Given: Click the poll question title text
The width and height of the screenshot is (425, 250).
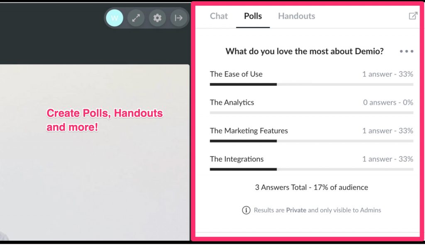Looking at the screenshot, I should coord(304,51).
